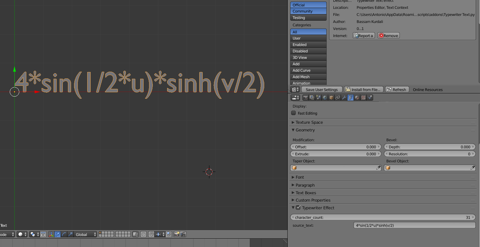Open the Scene properties tab icon
This screenshot has height=247, width=480.
pos(318,98)
